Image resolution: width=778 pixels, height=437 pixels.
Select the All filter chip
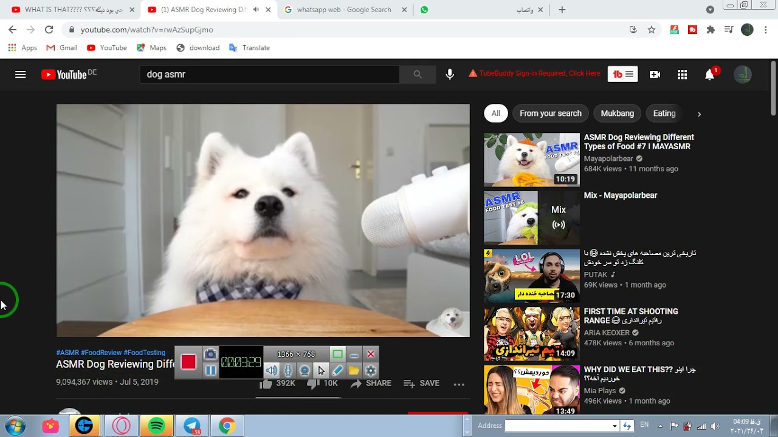point(496,113)
